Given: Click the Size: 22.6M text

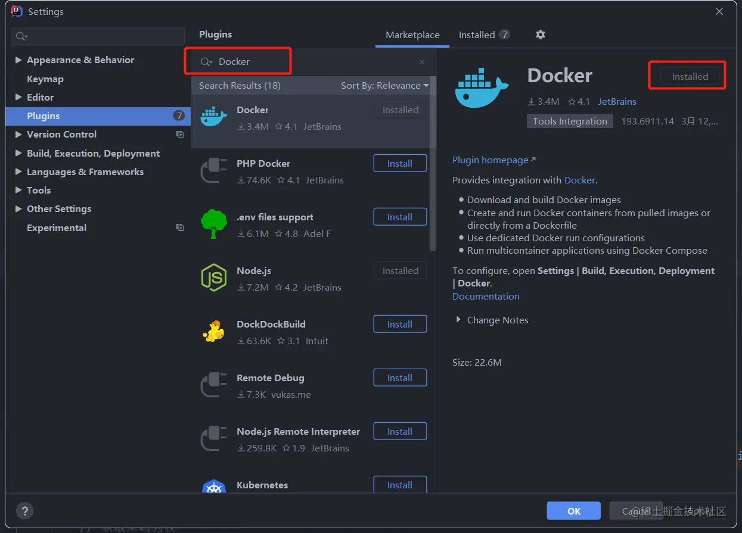Looking at the screenshot, I should [x=477, y=362].
